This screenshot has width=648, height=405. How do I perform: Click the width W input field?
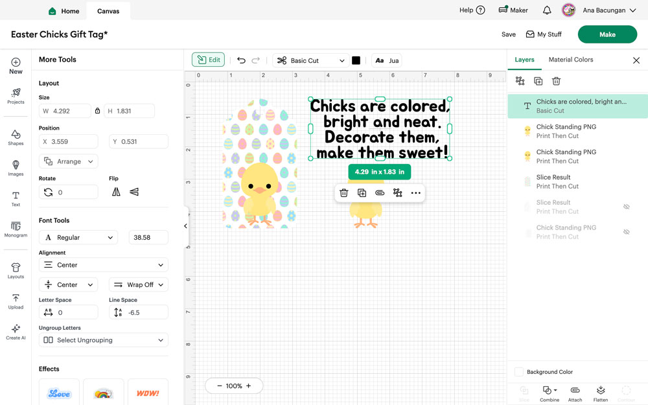point(65,111)
